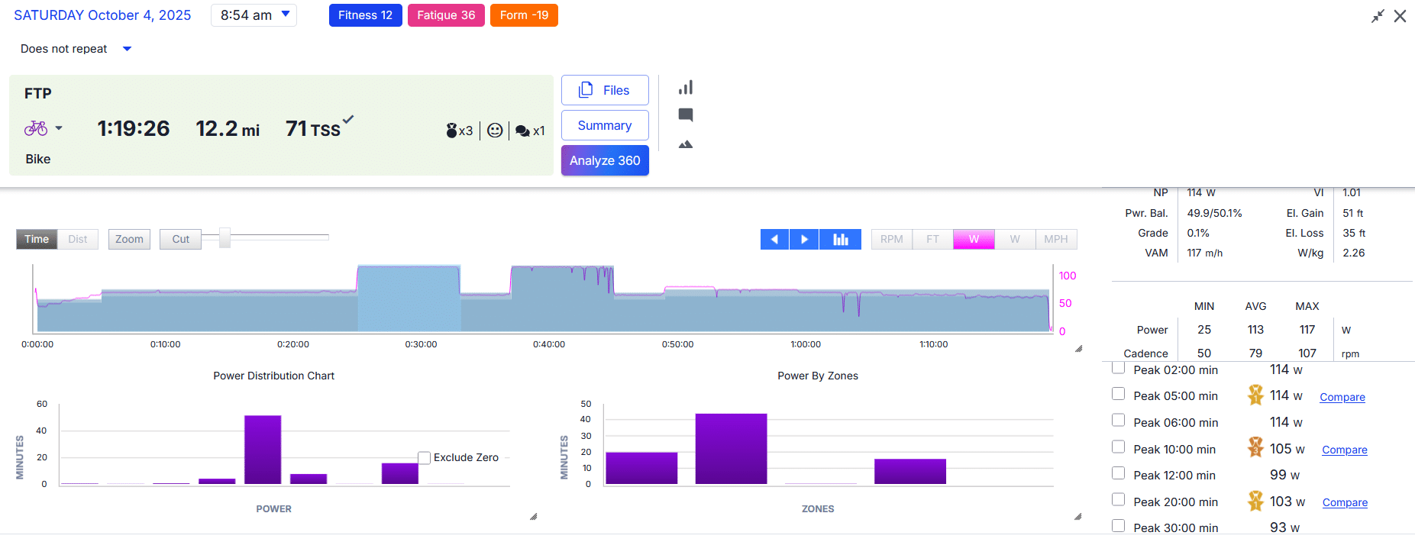This screenshot has height=542, width=1415.
Task: Click the mountain elevation icon
Action: click(x=686, y=144)
